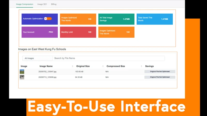The width and height of the screenshot is (207, 116).
Task: Sort by Image Name column arrows
Action: pos(72,66)
